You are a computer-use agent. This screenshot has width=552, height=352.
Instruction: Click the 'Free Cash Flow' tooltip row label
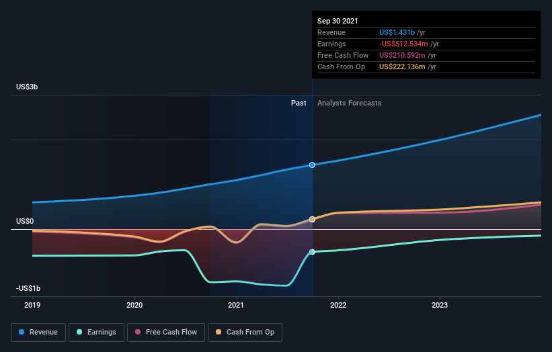tap(343, 55)
